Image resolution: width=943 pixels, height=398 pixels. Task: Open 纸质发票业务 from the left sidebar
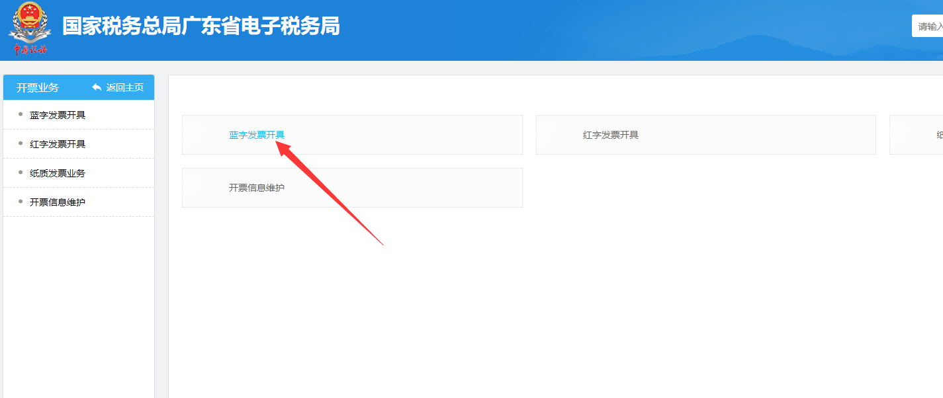58,173
